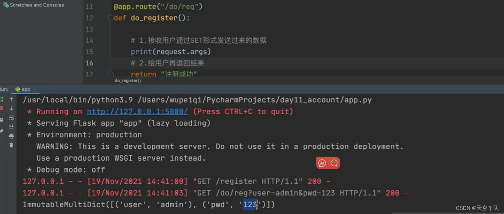
Task: Click the print(request.args) code line
Action: point(171,52)
